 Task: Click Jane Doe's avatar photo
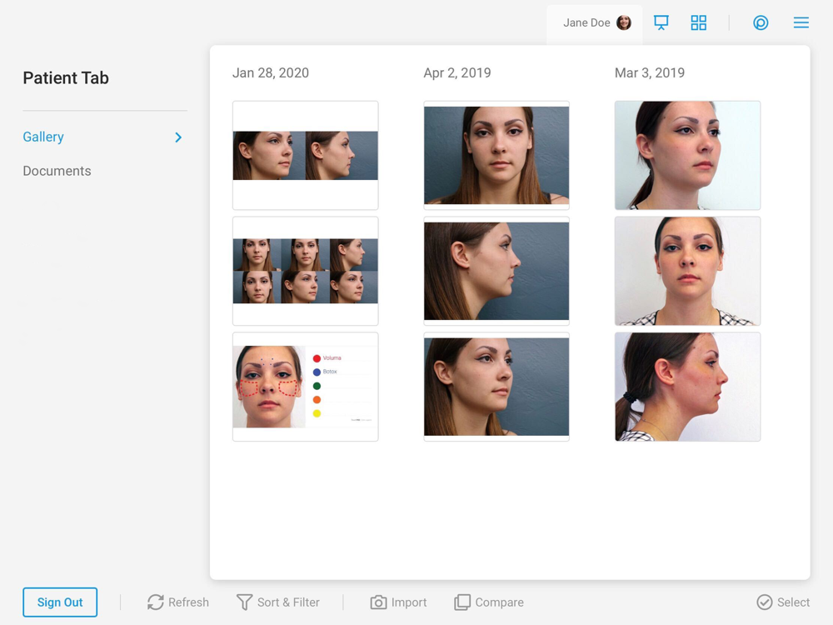tap(624, 22)
